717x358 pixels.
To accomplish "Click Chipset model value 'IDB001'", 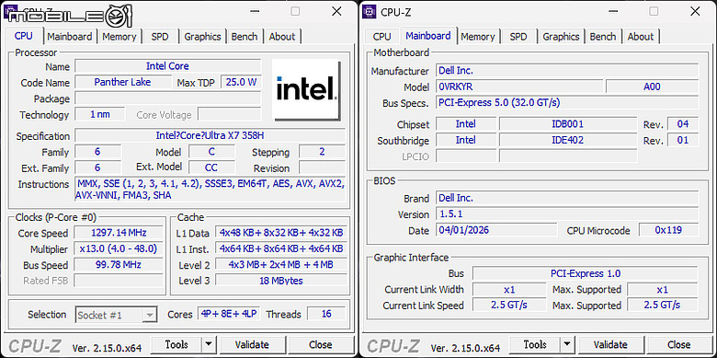I will (568, 124).
